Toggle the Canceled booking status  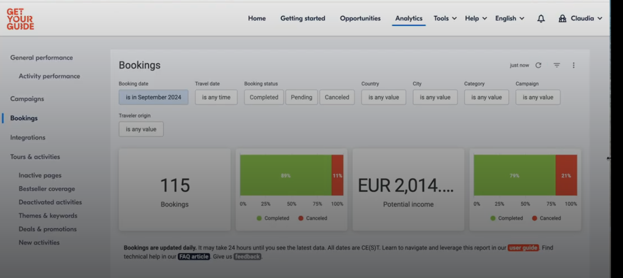point(337,97)
